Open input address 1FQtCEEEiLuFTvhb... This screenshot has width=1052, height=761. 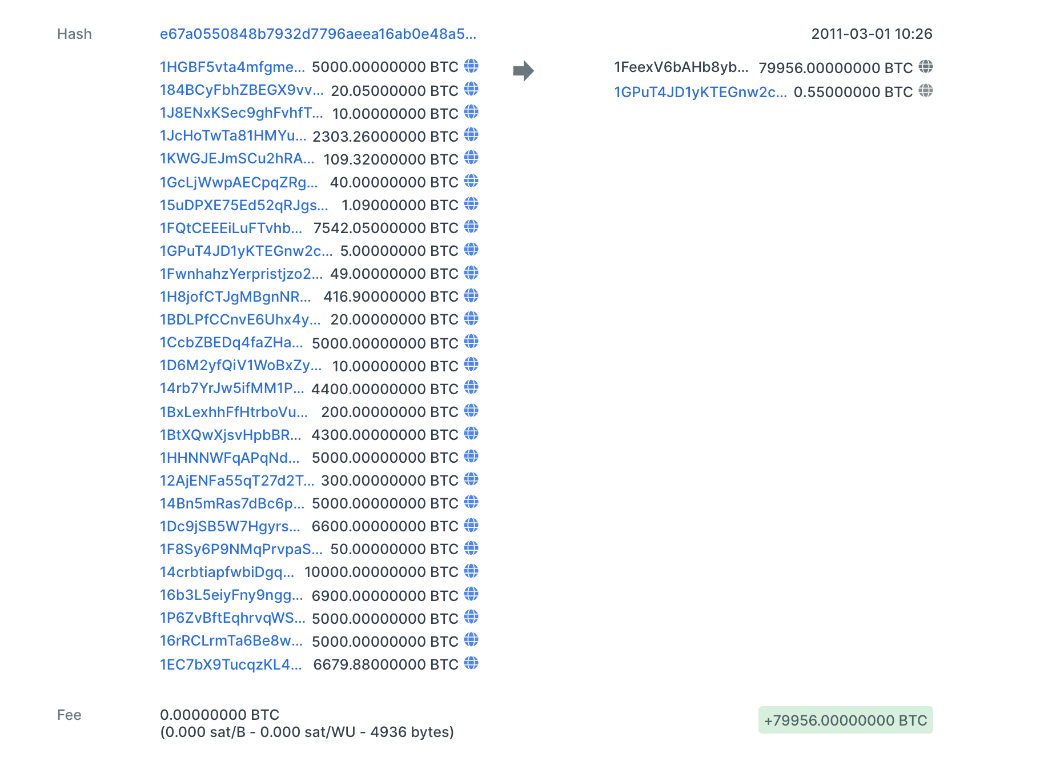pos(231,228)
